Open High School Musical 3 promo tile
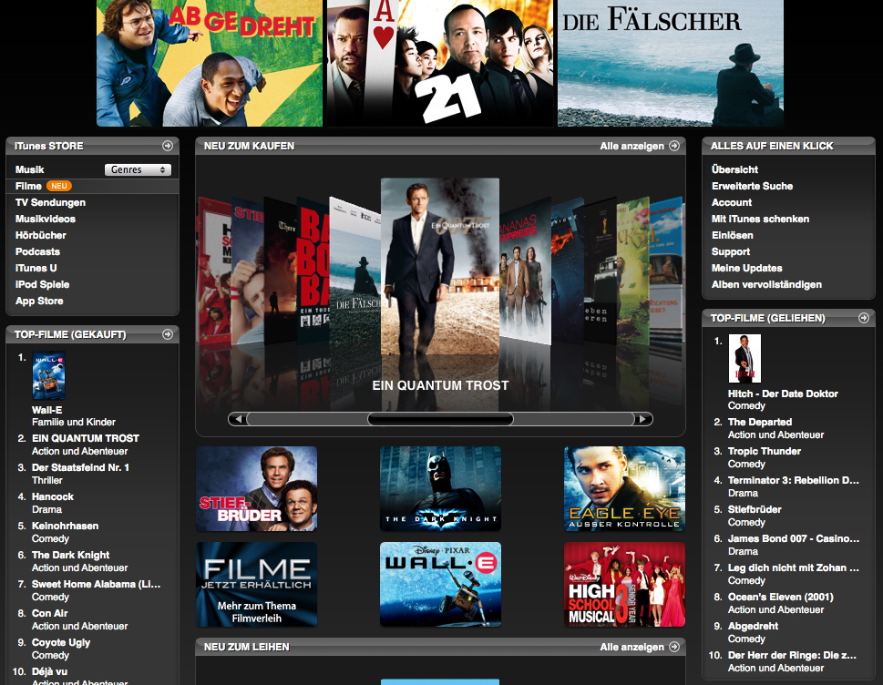 click(x=624, y=584)
